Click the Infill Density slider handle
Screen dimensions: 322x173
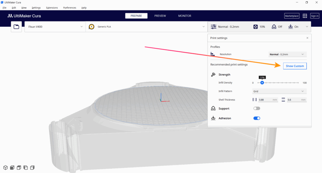click(x=262, y=83)
